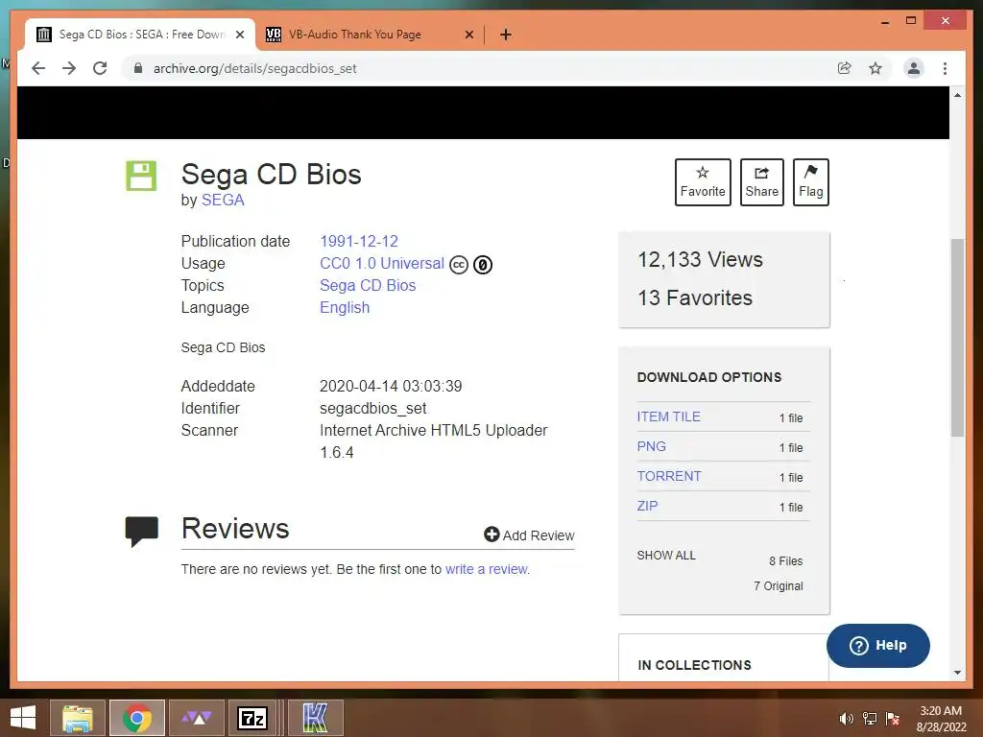Click the Add Review plus icon
Viewport: 983px width, 737px height.
[x=491, y=535]
